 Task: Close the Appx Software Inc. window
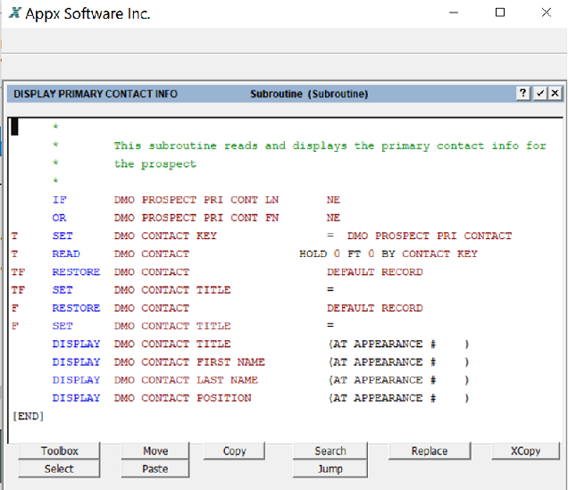point(547,12)
